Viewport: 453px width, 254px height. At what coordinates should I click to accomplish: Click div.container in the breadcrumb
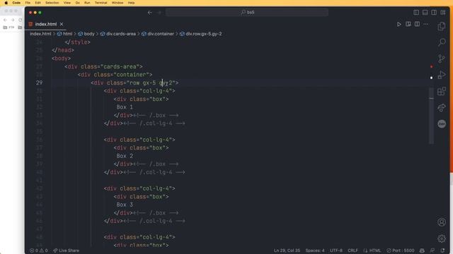(x=161, y=34)
